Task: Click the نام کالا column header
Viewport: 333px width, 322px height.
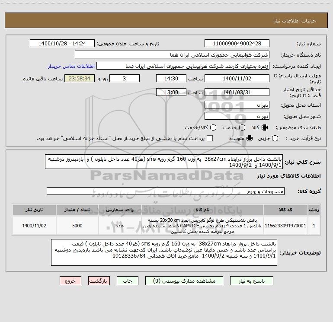Action: click(x=202, y=210)
